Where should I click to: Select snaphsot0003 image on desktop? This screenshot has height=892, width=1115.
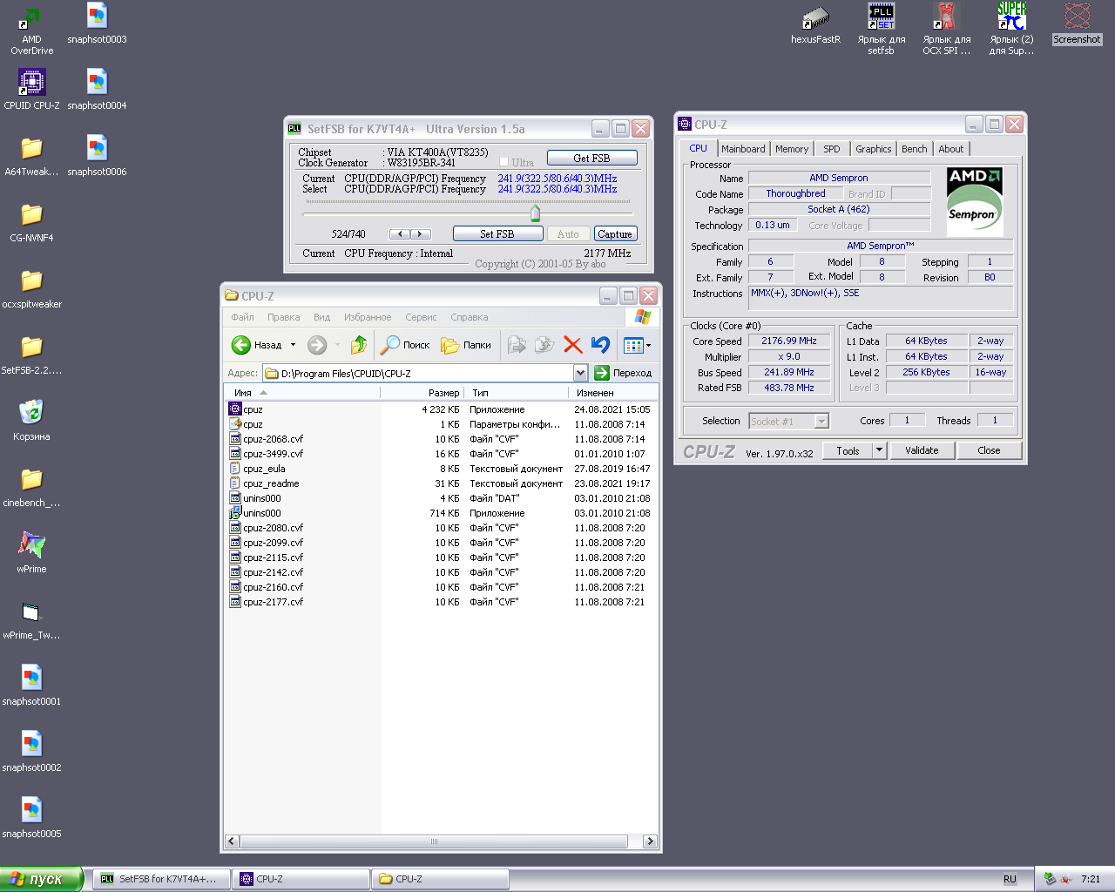97,24
